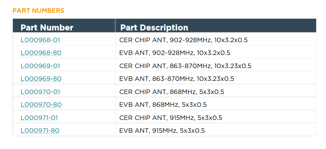Follow the L000969-01 part number link

tap(40, 66)
